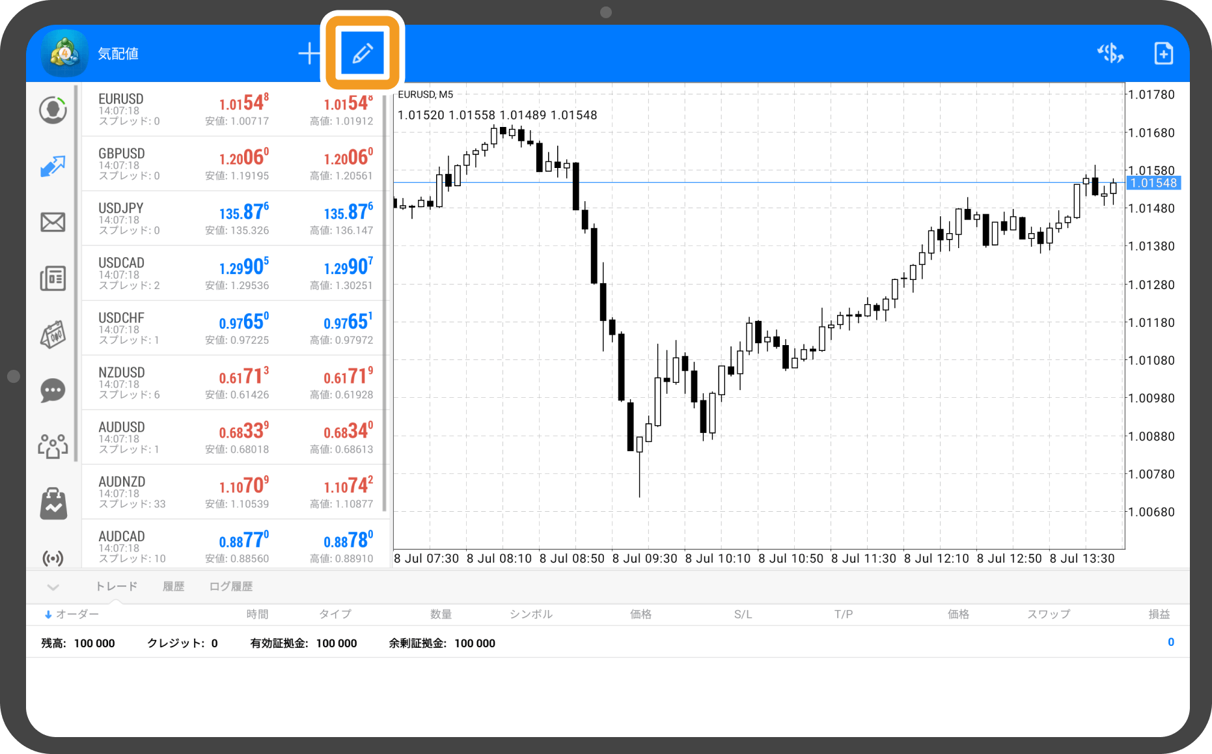Open the new order document-plus icon

pyautogui.click(x=1163, y=53)
